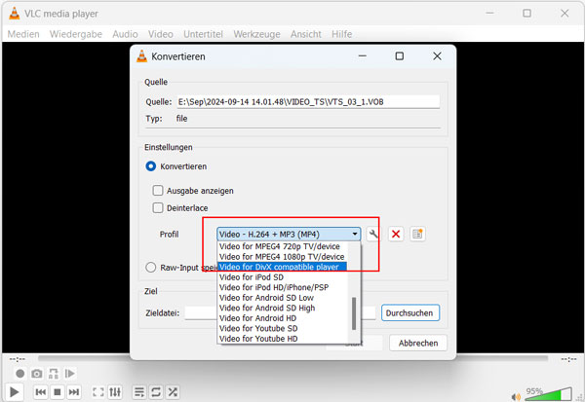585x402 pixels.
Task: Adjust the volume slider at 95%
Action: coord(548,394)
